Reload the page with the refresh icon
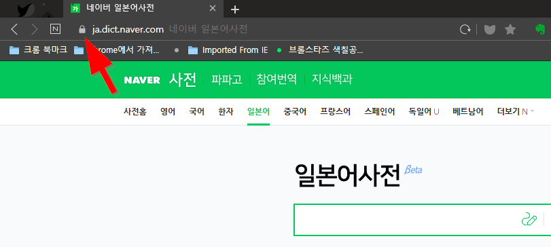 [465, 29]
